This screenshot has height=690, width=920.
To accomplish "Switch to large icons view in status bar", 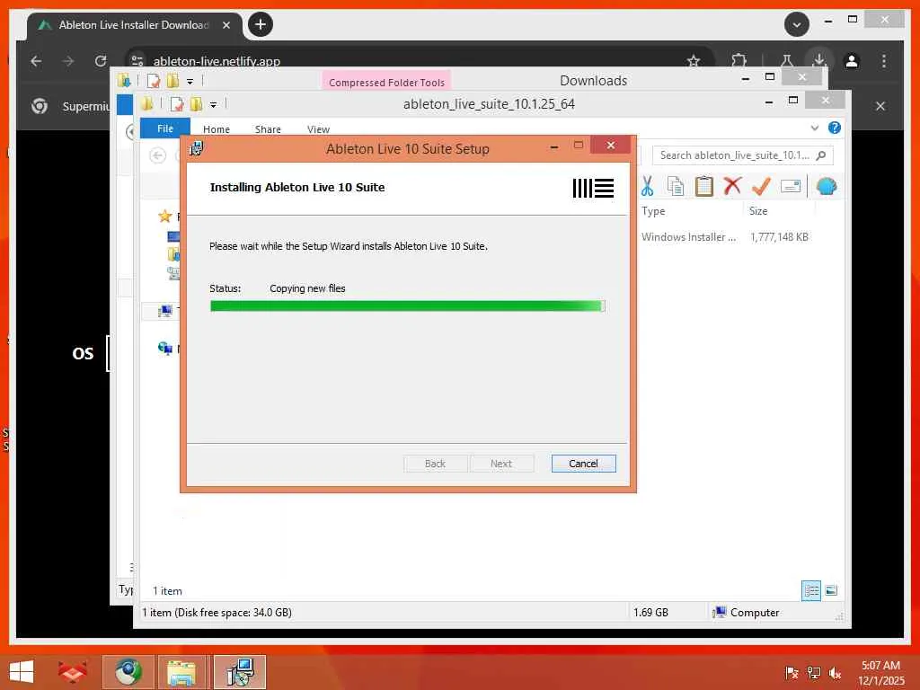I will pos(831,590).
